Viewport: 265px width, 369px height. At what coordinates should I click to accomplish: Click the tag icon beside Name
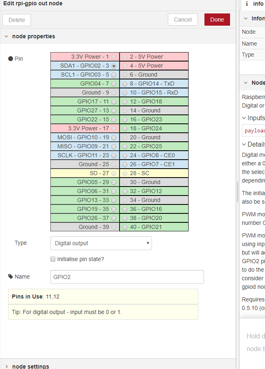point(10,276)
